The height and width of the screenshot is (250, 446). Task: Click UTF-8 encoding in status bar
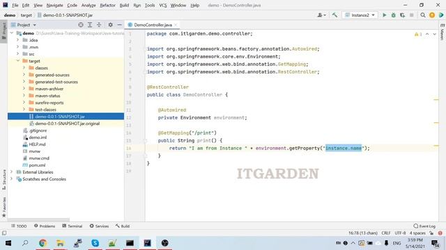(x=400, y=233)
